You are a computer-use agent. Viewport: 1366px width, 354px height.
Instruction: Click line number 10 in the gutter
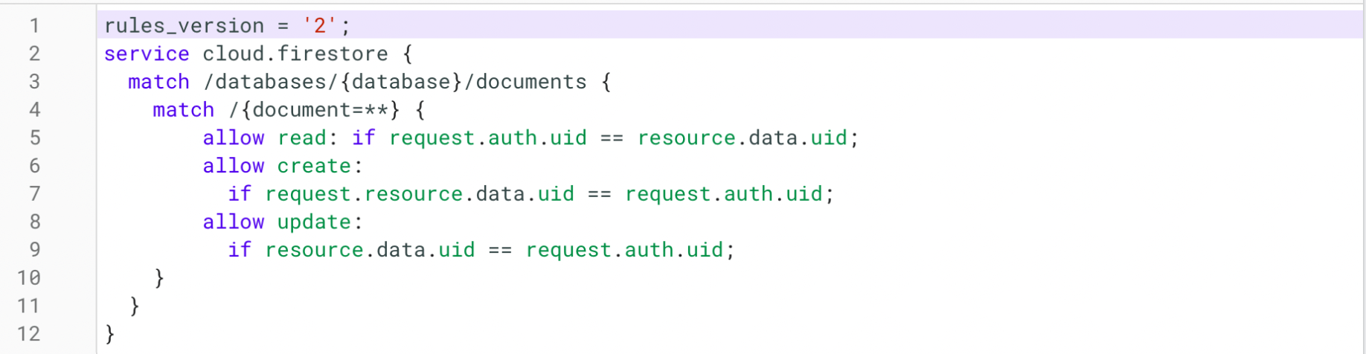[x=29, y=278]
